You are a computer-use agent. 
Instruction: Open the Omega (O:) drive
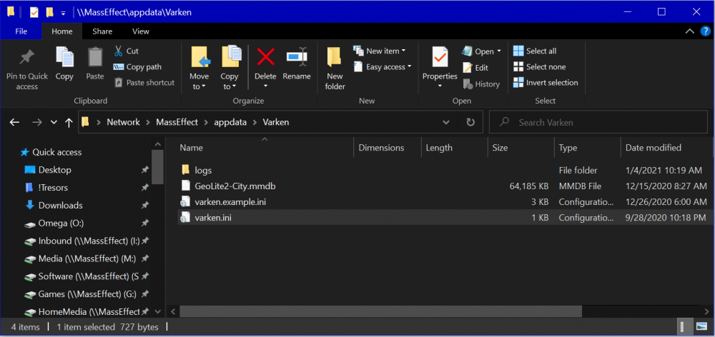pyautogui.click(x=61, y=223)
